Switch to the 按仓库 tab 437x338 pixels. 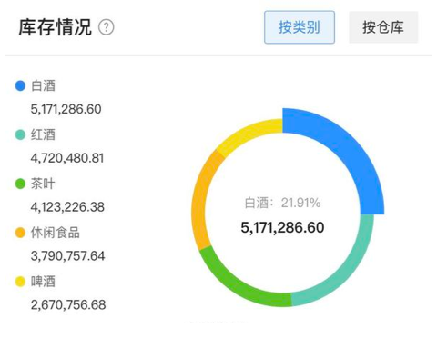(383, 27)
